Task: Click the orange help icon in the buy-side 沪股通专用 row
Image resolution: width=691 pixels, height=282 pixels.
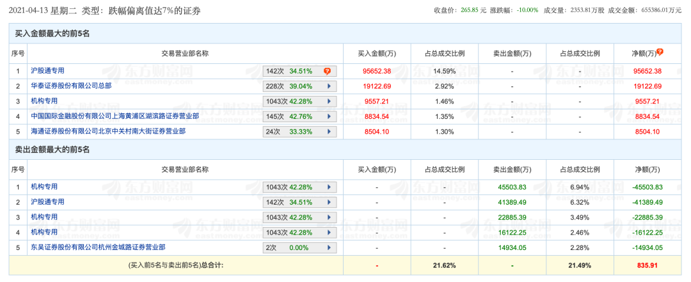Action: coord(327,71)
